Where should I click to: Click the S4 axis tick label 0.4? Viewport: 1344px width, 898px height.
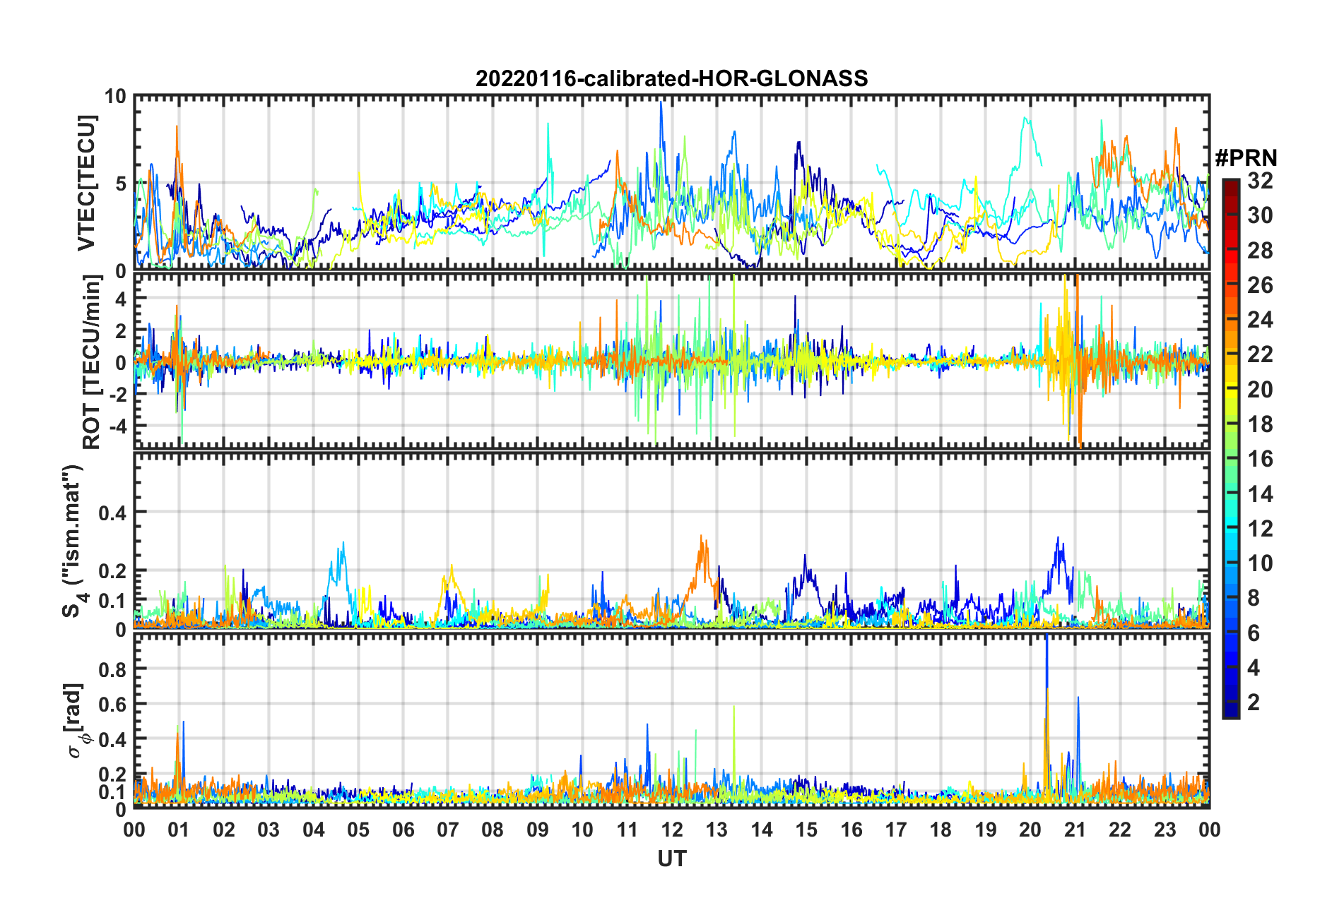tap(113, 513)
